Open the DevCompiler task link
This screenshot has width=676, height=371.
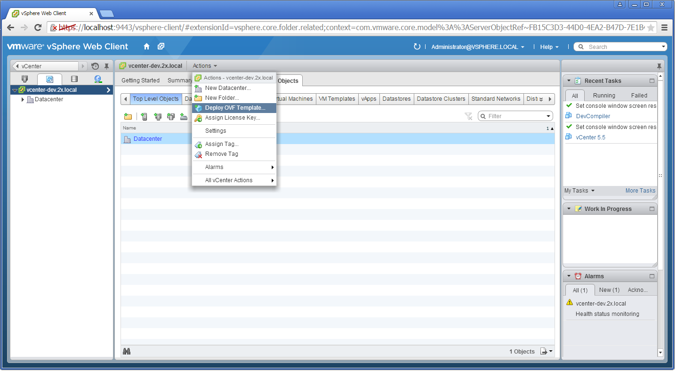pyautogui.click(x=593, y=116)
